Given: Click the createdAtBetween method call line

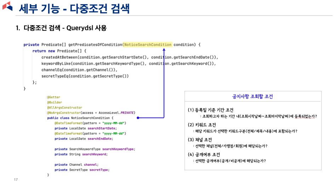Looking at the screenshot, I should click(130, 57).
